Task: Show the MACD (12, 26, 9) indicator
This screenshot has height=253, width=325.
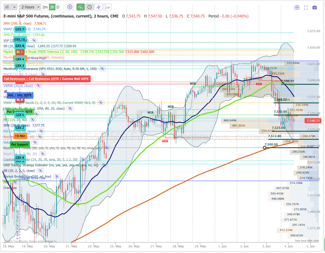Action: 43,74
